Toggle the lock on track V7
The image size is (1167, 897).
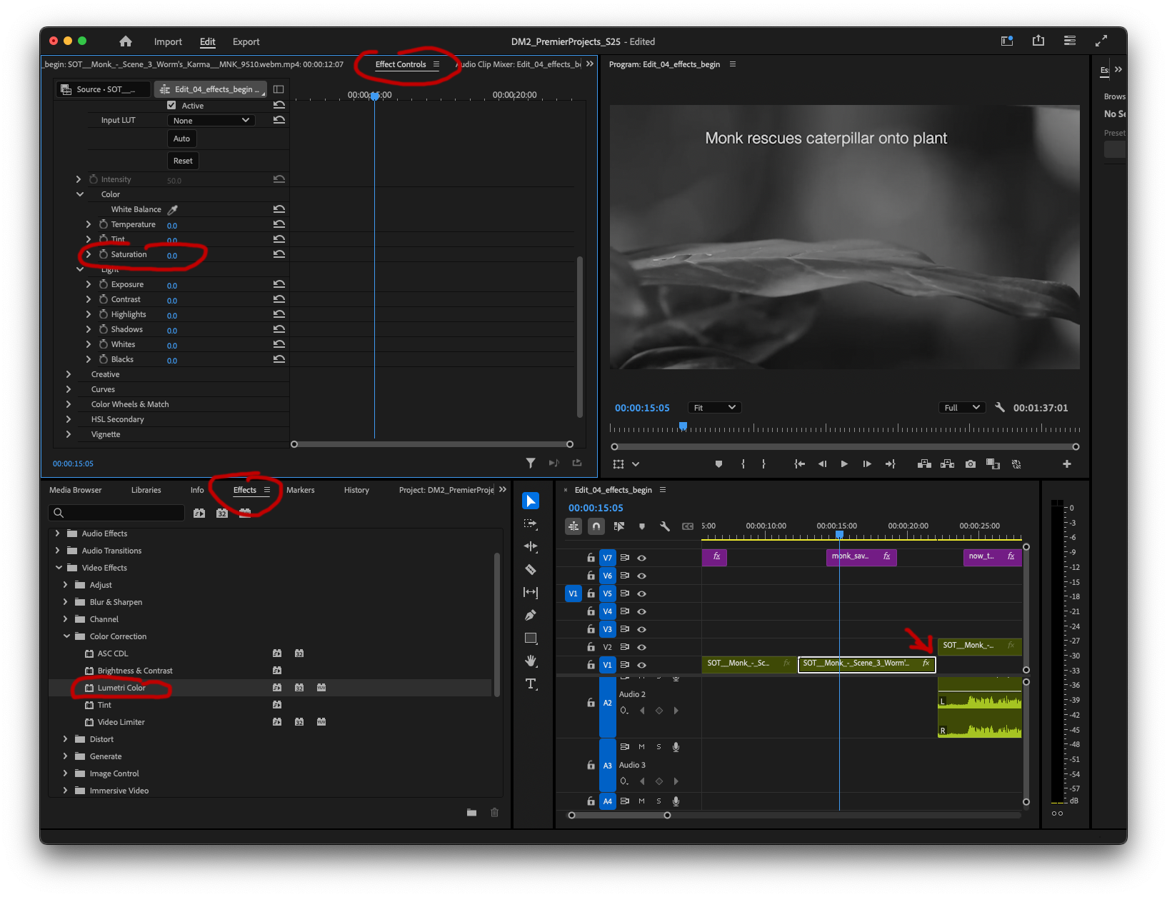pos(591,558)
